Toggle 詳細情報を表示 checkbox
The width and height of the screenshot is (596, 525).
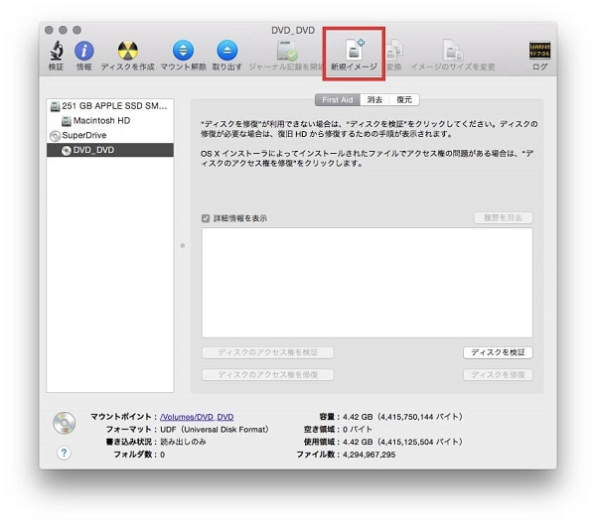pos(206,218)
